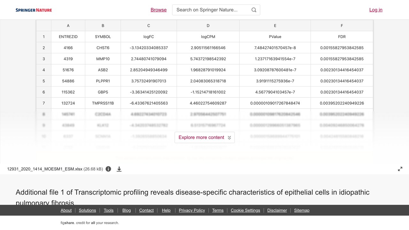Open the Privacy Policy footer link
Viewport: 409px width, 230px height.
(192, 210)
